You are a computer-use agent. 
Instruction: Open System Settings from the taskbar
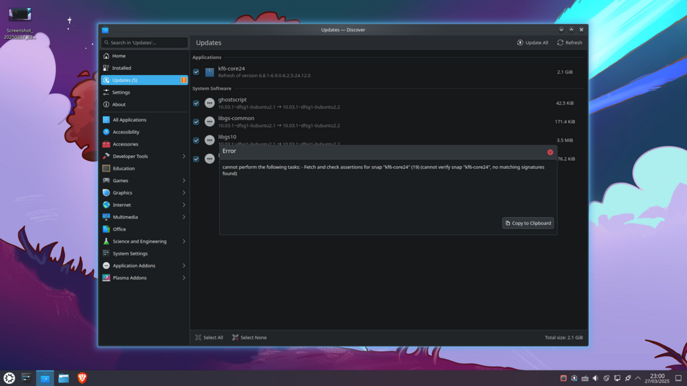tap(26, 378)
